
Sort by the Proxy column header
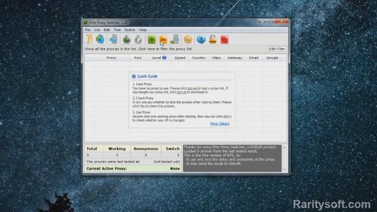111,58
